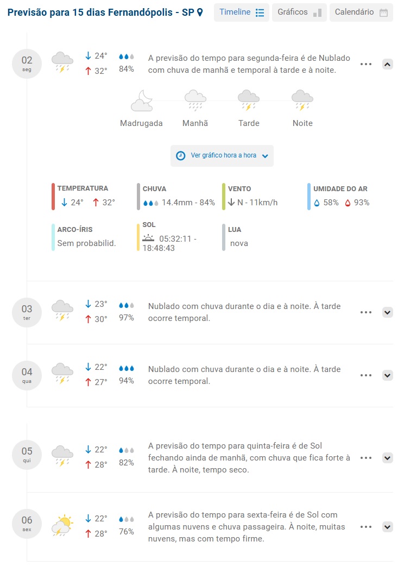Click the Noite thunderstorm icon

click(x=302, y=101)
